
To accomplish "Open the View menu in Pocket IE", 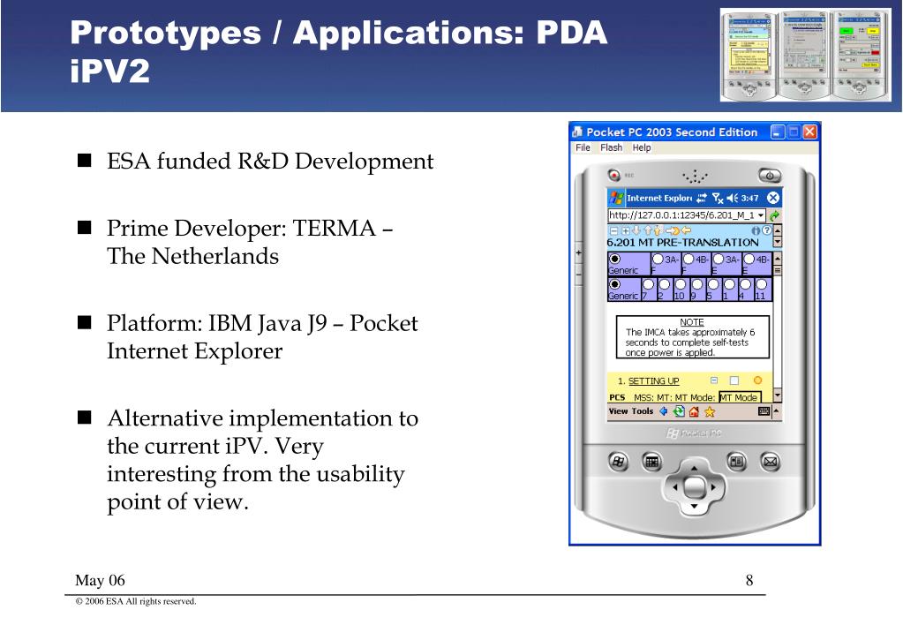I will click(x=618, y=411).
